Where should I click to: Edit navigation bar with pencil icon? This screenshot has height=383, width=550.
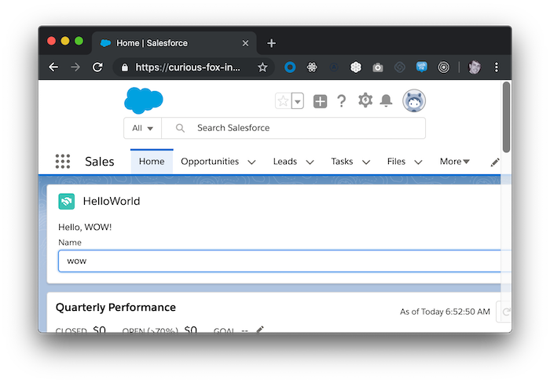click(495, 162)
